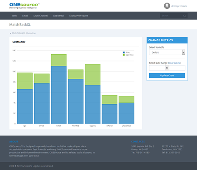Click the Tel: 812-357-2545 text
This screenshot has height=170, width=197.
(x=171, y=153)
